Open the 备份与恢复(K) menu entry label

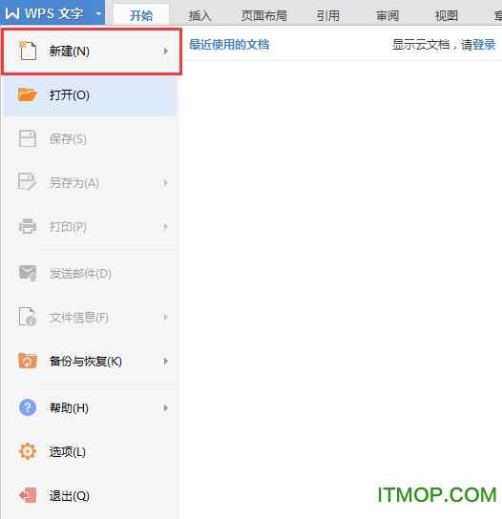click(x=86, y=362)
